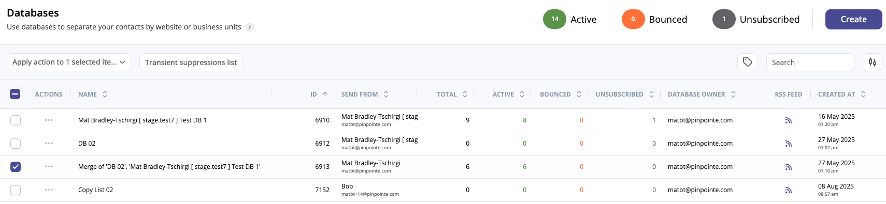Click the RSS Feed column header
The image size is (886, 204).
788,95
